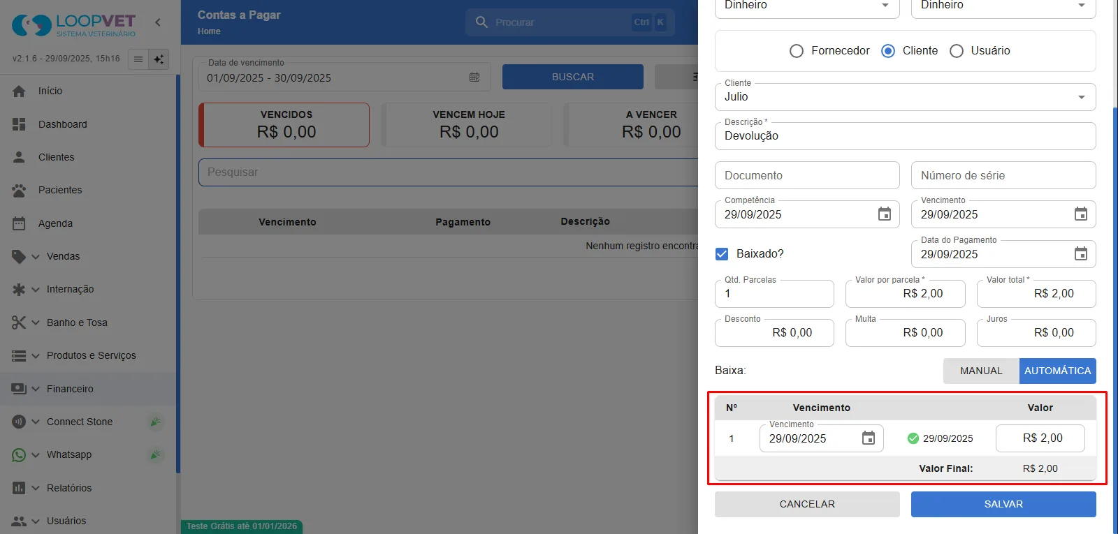The height and width of the screenshot is (534, 1118).
Task: Open calendar icon in Competência field
Action: [x=884, y=214]
